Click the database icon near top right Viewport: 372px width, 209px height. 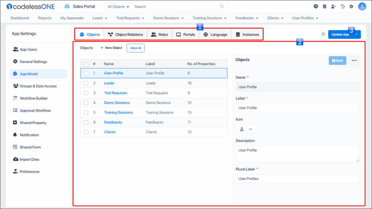324,6
